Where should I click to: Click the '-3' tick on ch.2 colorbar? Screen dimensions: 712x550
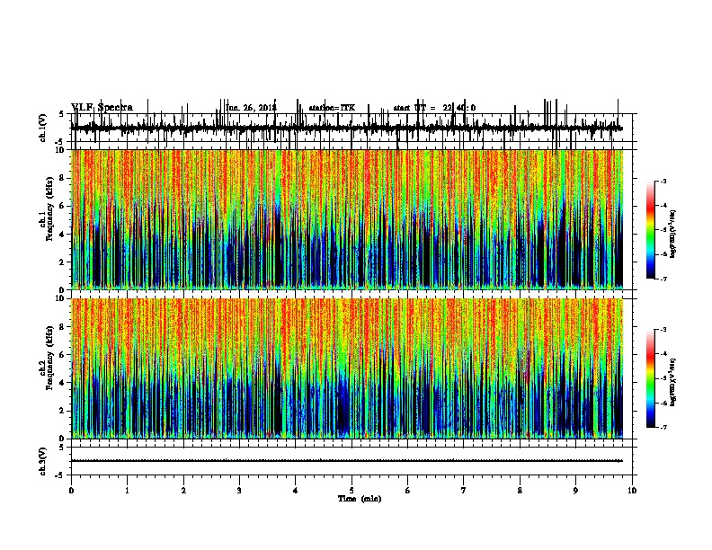[x=663, y=330]
